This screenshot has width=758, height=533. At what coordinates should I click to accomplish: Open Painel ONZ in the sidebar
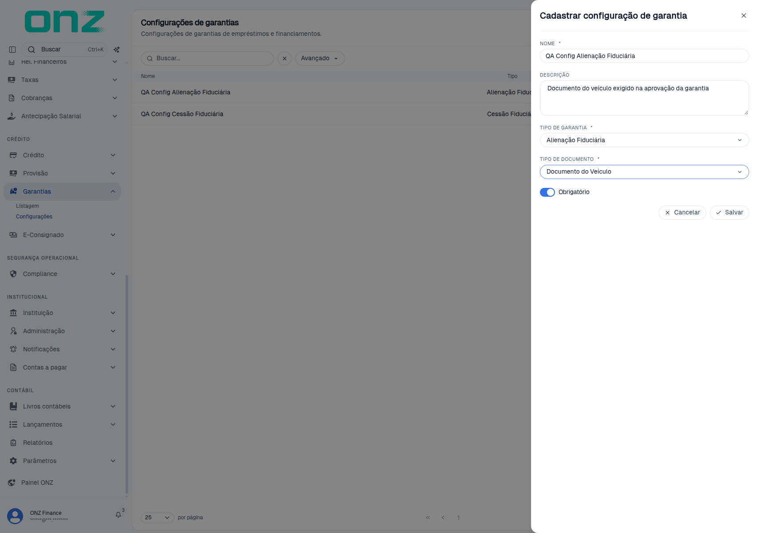(x=37, y=482)
